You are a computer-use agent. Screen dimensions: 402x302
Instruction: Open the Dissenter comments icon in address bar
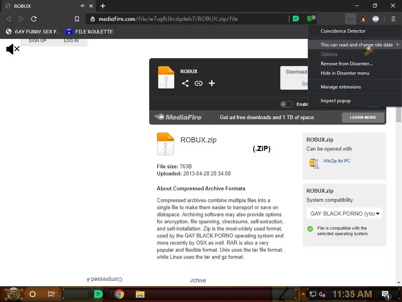[x=296, y=18]
